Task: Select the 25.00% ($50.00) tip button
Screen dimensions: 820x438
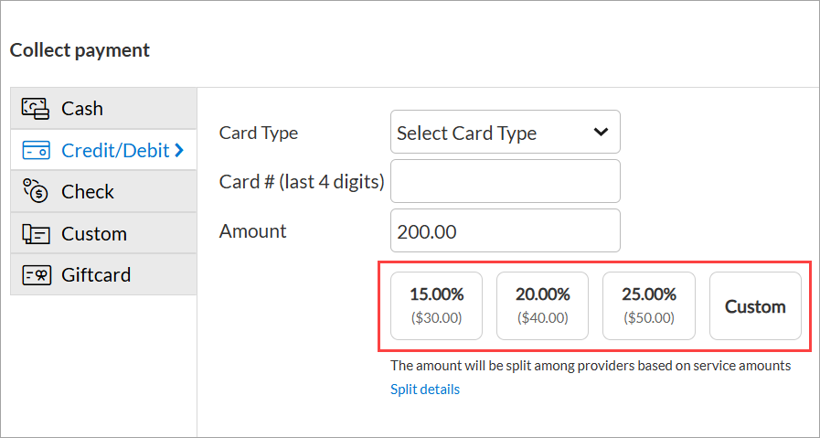Action: (649, 305)
